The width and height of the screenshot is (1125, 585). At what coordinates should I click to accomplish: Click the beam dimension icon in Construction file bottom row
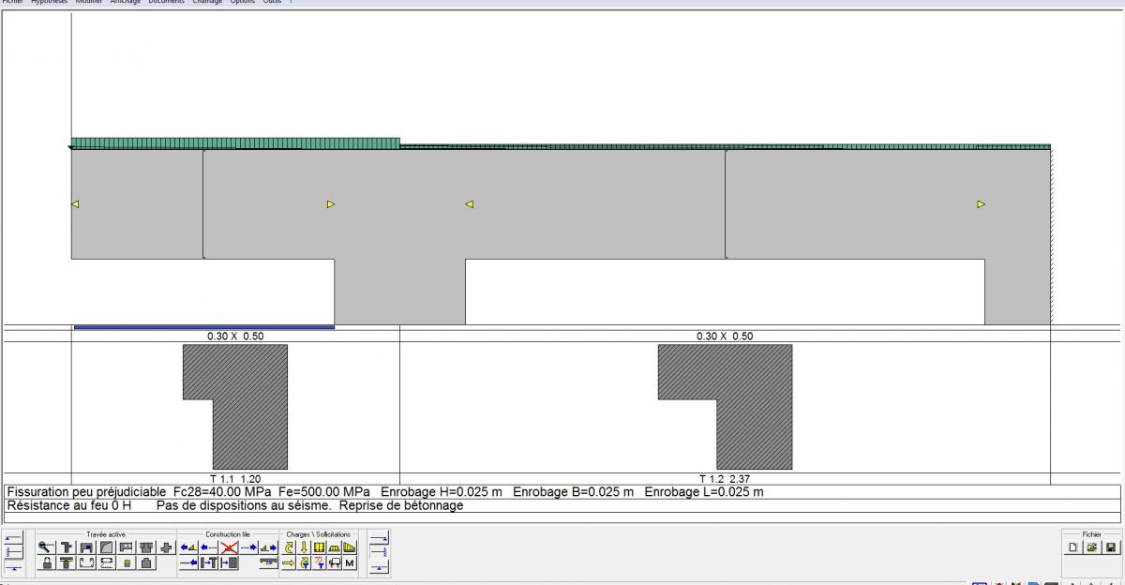tap(269, 563)
